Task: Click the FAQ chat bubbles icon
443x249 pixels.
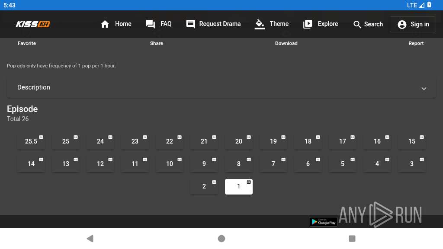Action: 150,24
